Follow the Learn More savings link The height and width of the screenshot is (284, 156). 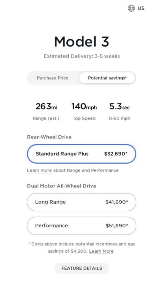coord(101,251)
